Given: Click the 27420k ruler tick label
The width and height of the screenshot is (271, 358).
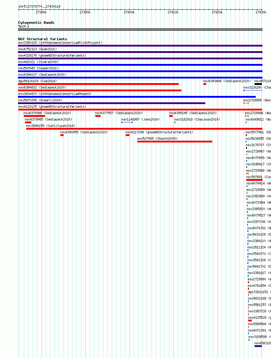Looking at the screenshot, I should click(217, 12).
